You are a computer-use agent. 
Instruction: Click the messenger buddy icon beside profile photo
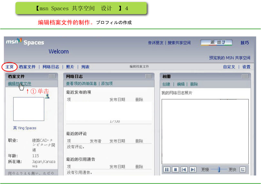pyautogui.click(x=47, y=96)
